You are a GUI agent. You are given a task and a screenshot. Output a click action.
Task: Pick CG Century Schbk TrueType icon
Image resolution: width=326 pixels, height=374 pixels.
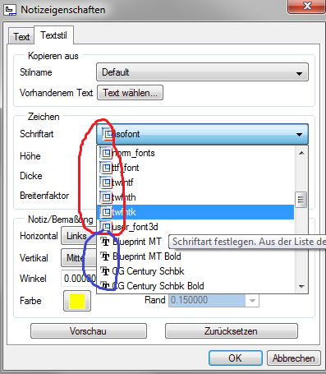pyautogui.click(x=105, y=271)
